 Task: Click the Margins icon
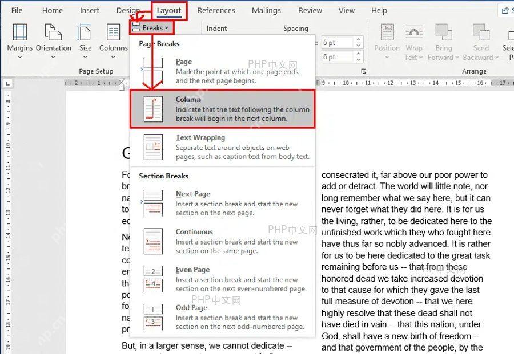pyautogui.click(x=19, y=32)
